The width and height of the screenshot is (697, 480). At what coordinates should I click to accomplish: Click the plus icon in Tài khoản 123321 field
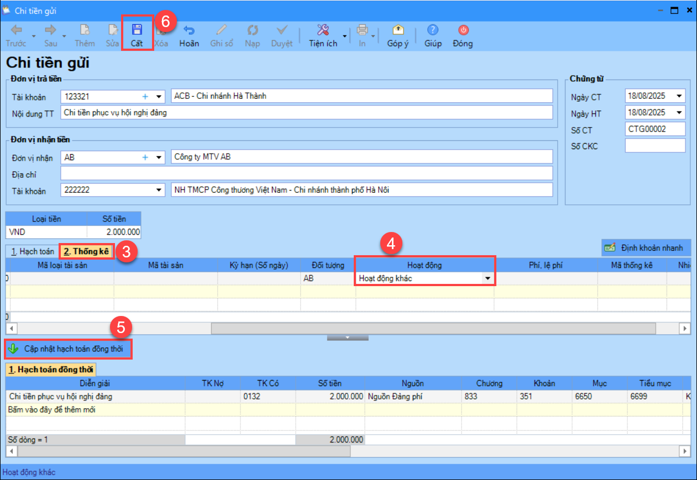click(145, 97)
